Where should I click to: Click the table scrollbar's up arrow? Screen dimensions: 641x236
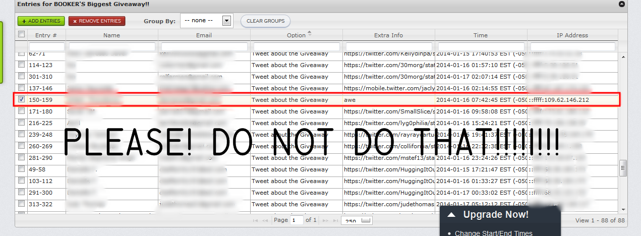[623, 57]
